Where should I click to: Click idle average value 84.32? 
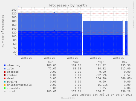point(102,69)
